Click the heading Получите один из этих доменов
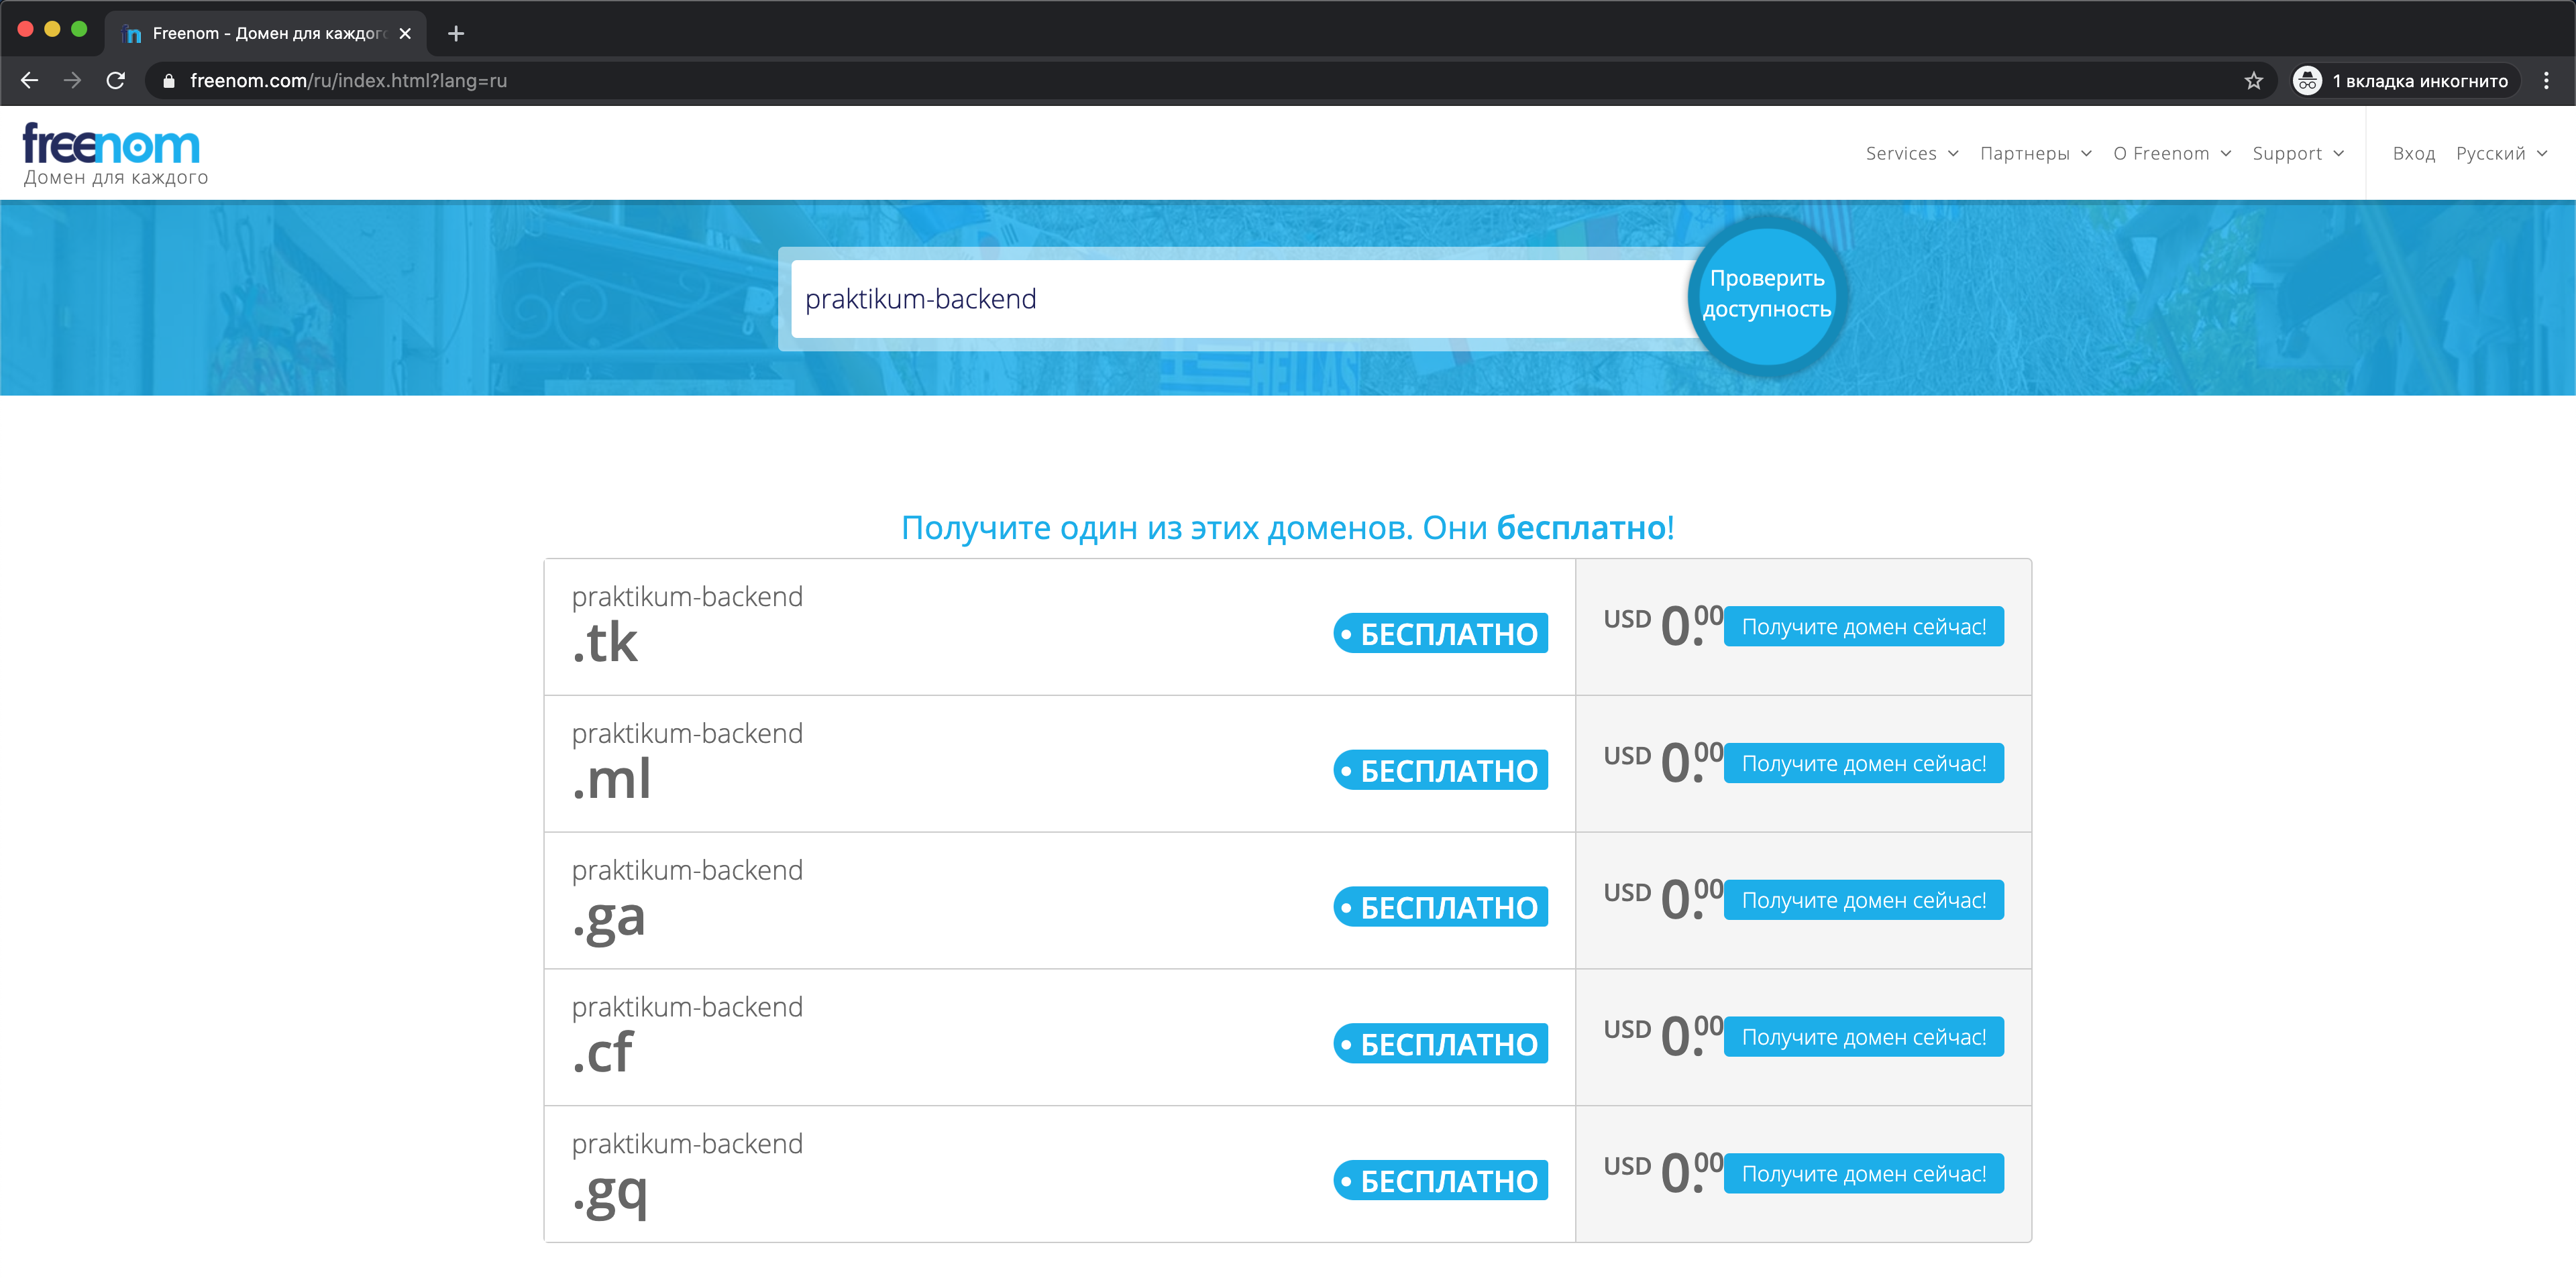 tap(1287, 528)
